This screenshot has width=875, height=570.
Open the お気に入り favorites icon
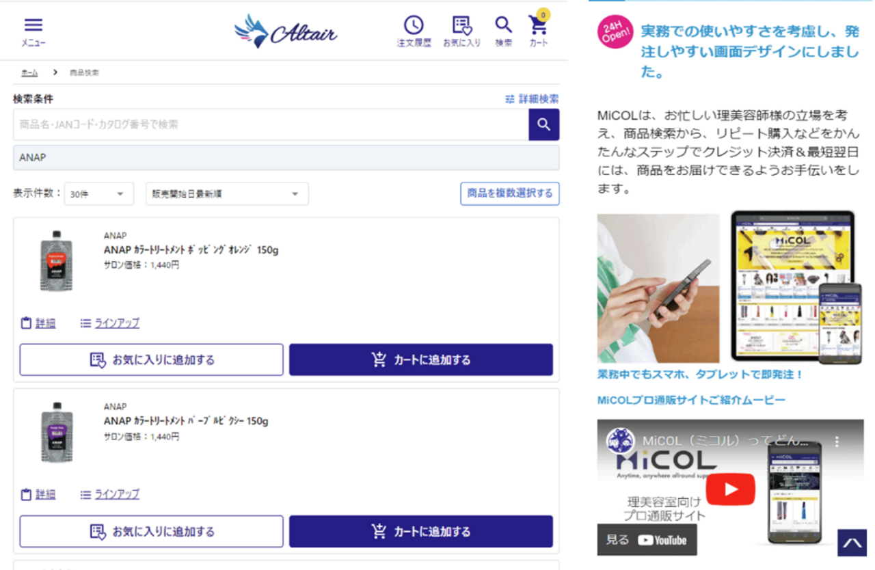click(x=463, y=29)
